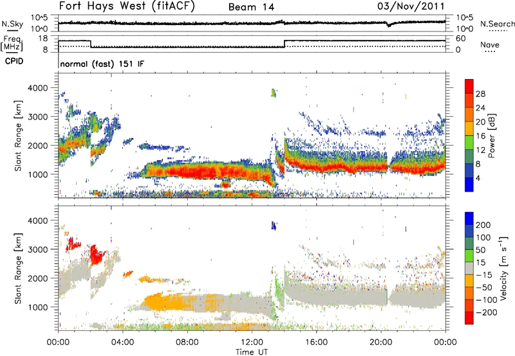
Task: Click the "18" frequency axis value
Action: [x=42, y=39]
